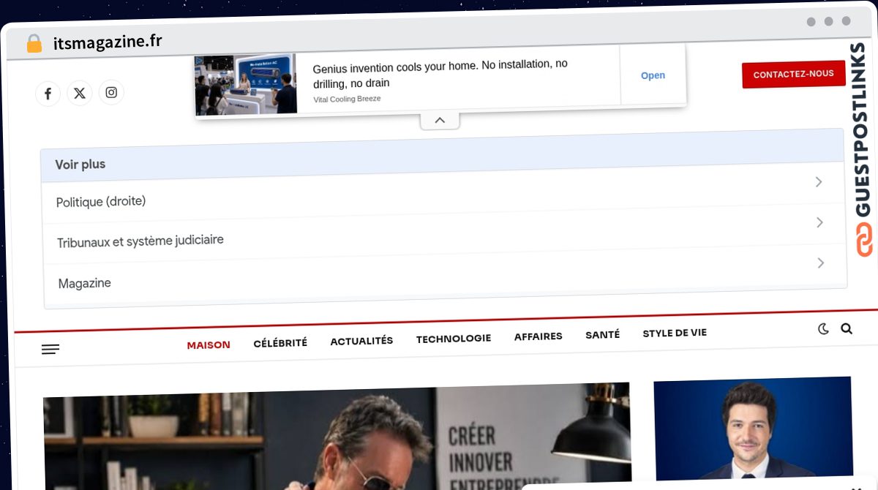Toggle dark mode moon icon
Viewport: 878px width, 490px height.
tap(823, 329)
